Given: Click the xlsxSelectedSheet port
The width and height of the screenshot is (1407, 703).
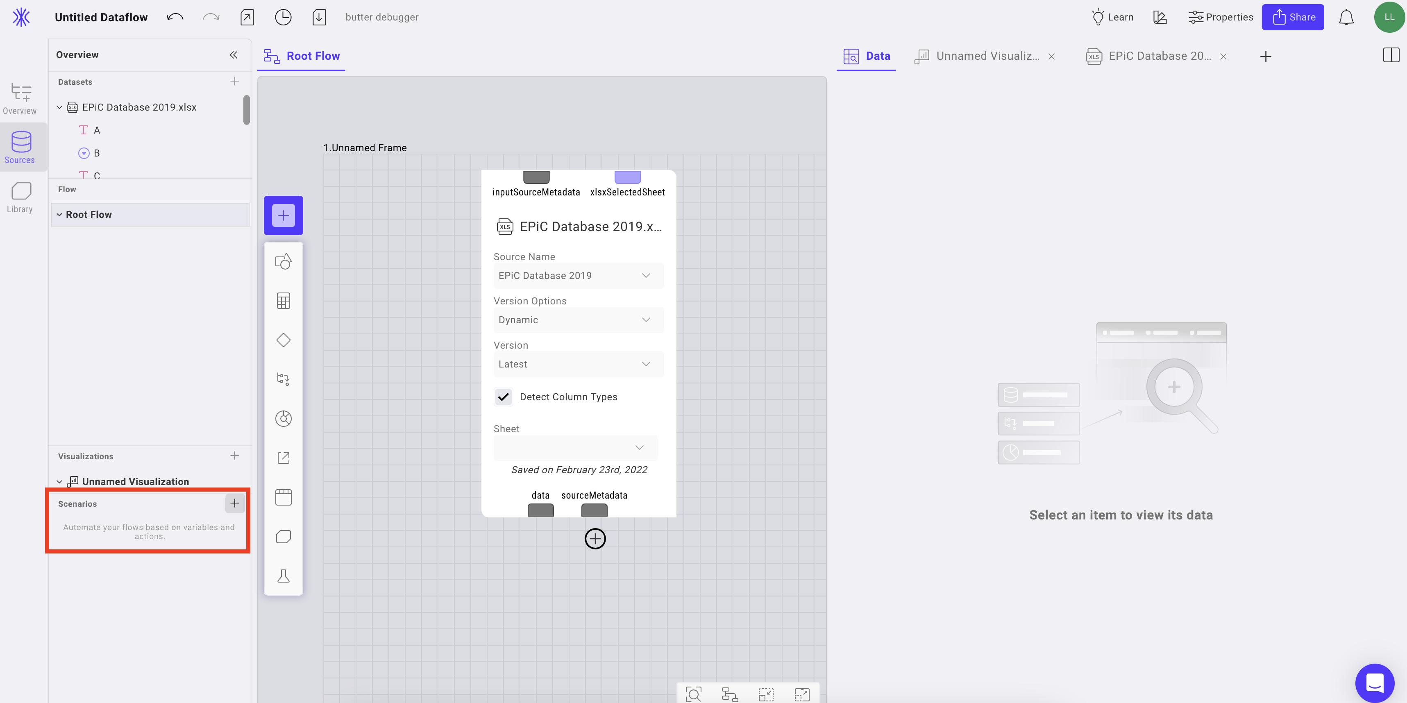Looking at the screenshot, I should [x=628, y=177].
